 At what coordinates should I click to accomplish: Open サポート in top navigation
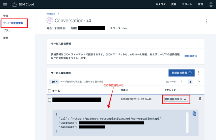click(x=187, y=4)
